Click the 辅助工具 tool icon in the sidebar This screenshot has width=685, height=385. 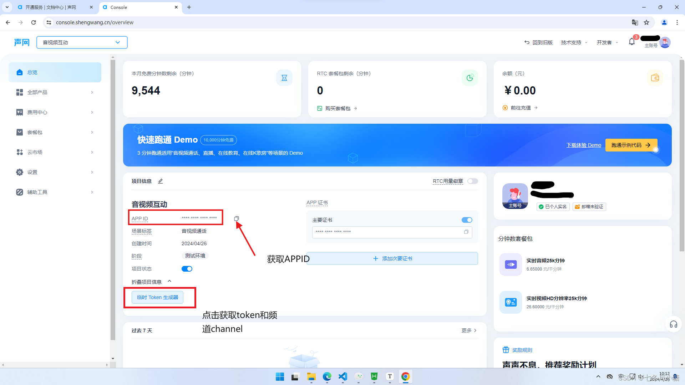(20, 192)
